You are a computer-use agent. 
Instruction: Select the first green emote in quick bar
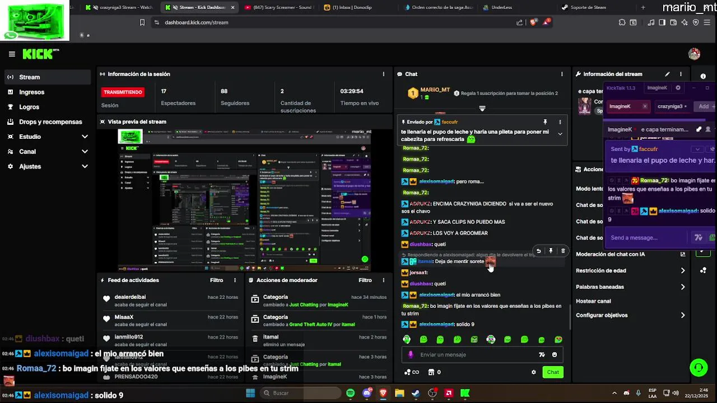407,339
